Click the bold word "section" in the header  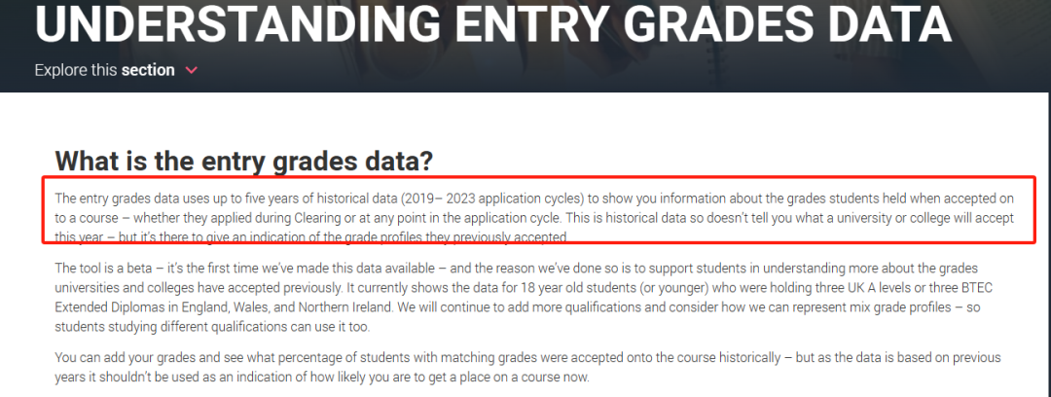click(x=148, y=70)
